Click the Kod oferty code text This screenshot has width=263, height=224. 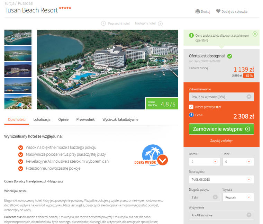click(x=205, y=61)
